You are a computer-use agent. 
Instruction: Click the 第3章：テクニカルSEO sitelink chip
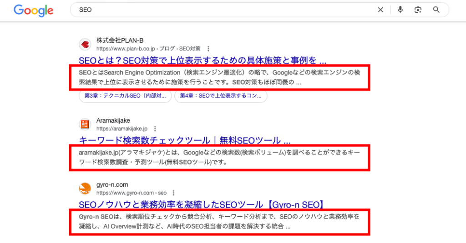tap(125, 96)
